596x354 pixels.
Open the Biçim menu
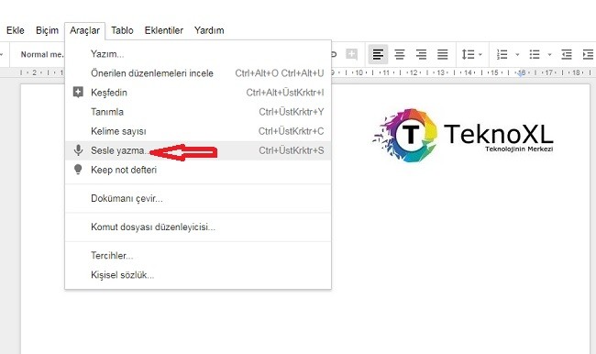47,30
